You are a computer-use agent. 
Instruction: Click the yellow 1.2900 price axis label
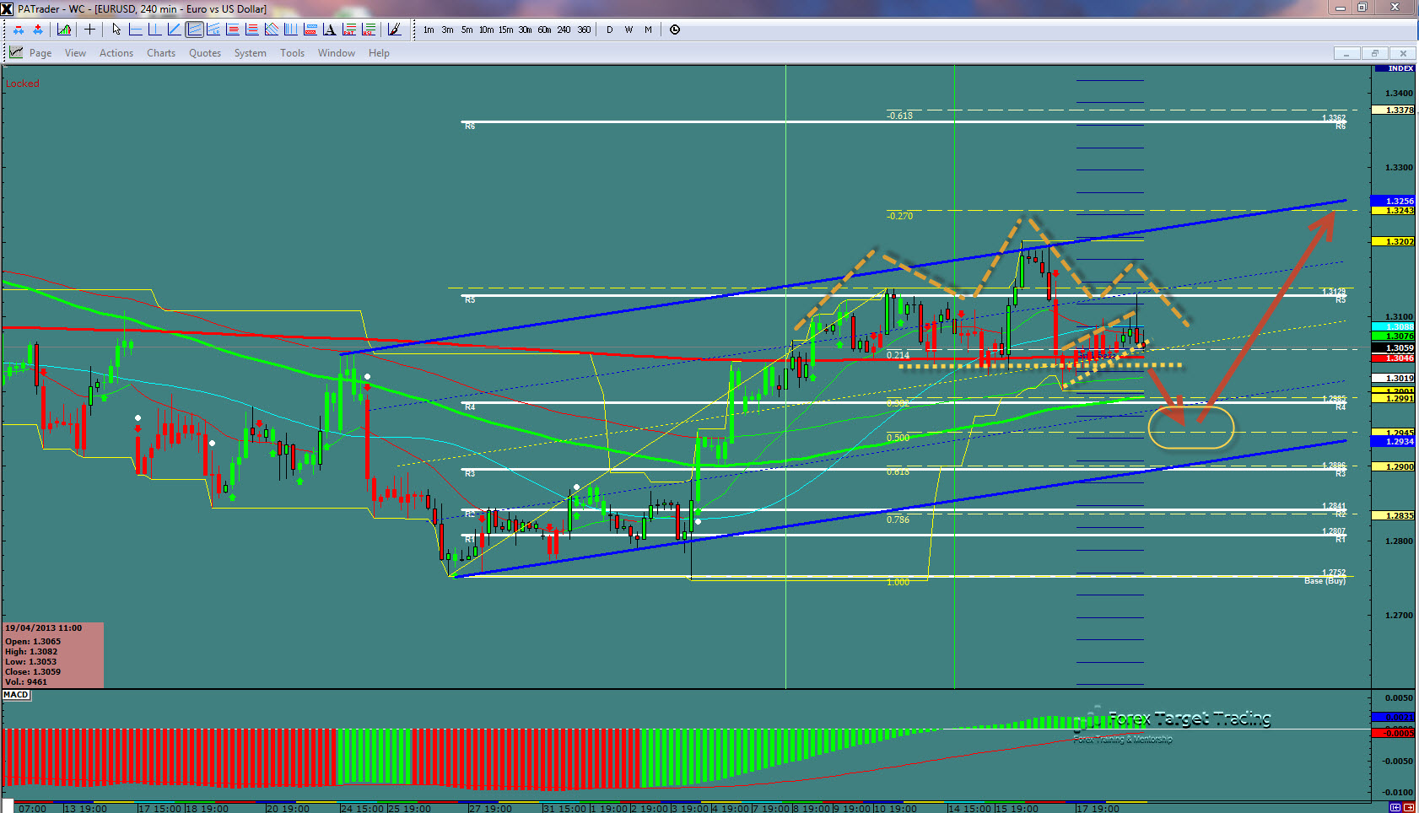click(1395, 466)
